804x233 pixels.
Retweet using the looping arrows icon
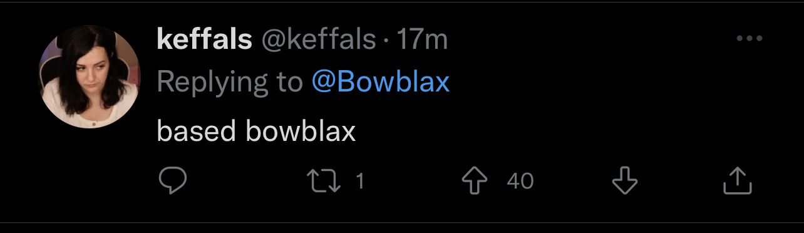coord(325,181)
